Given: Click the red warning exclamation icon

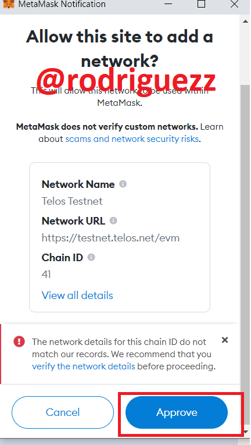Looking at the screenshot, I should (19, 341).
